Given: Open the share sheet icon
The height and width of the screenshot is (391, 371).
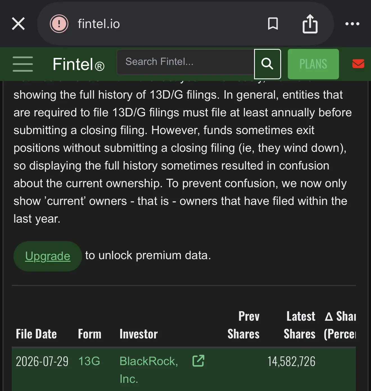Looking at the screenshot, I should pyautogui.click(x=310, y=24).
